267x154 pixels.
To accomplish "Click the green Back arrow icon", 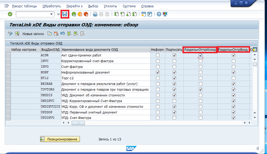I will pyautogui.click(x=74, y=14).
